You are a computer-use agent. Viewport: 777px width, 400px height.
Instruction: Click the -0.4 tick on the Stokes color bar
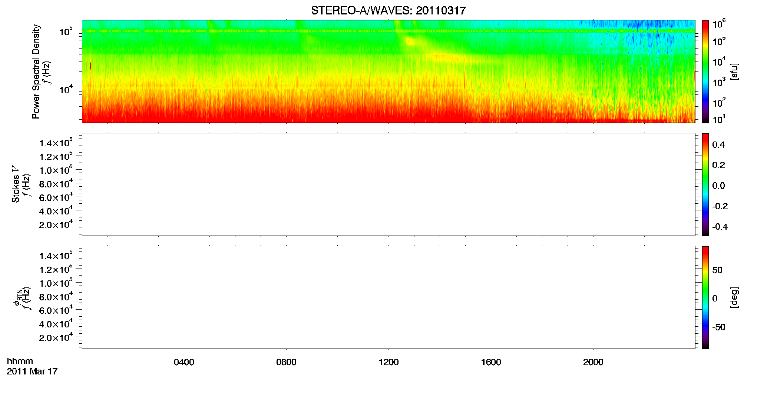click(720, 227)
